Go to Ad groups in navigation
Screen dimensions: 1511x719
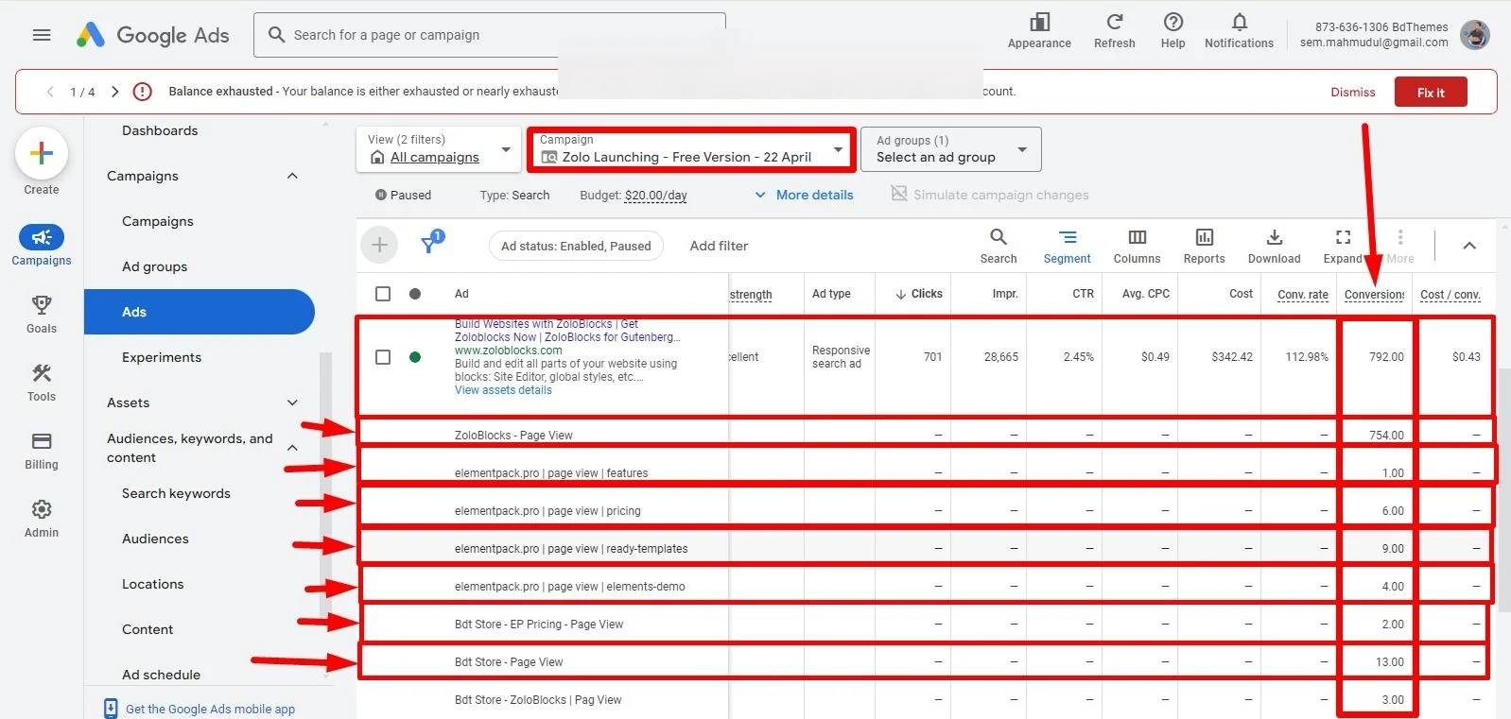pos(155,266)
